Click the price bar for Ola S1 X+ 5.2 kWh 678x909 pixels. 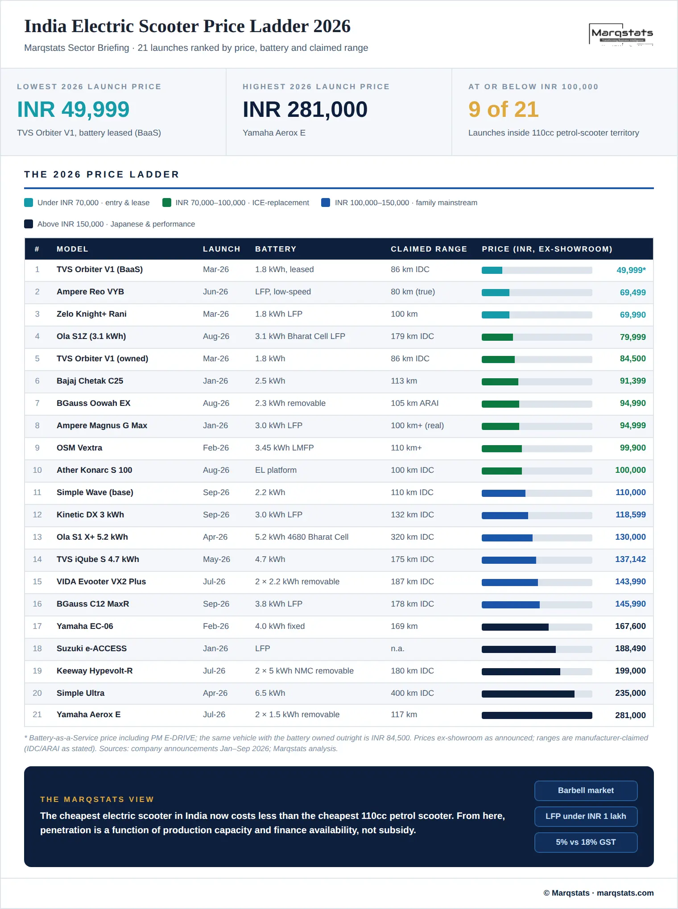point(537,538)
